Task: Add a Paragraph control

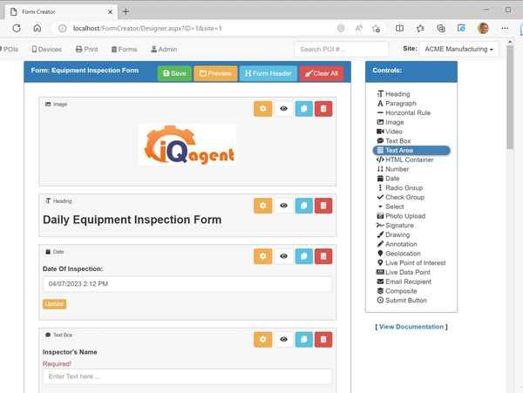Action: (397, 104)
